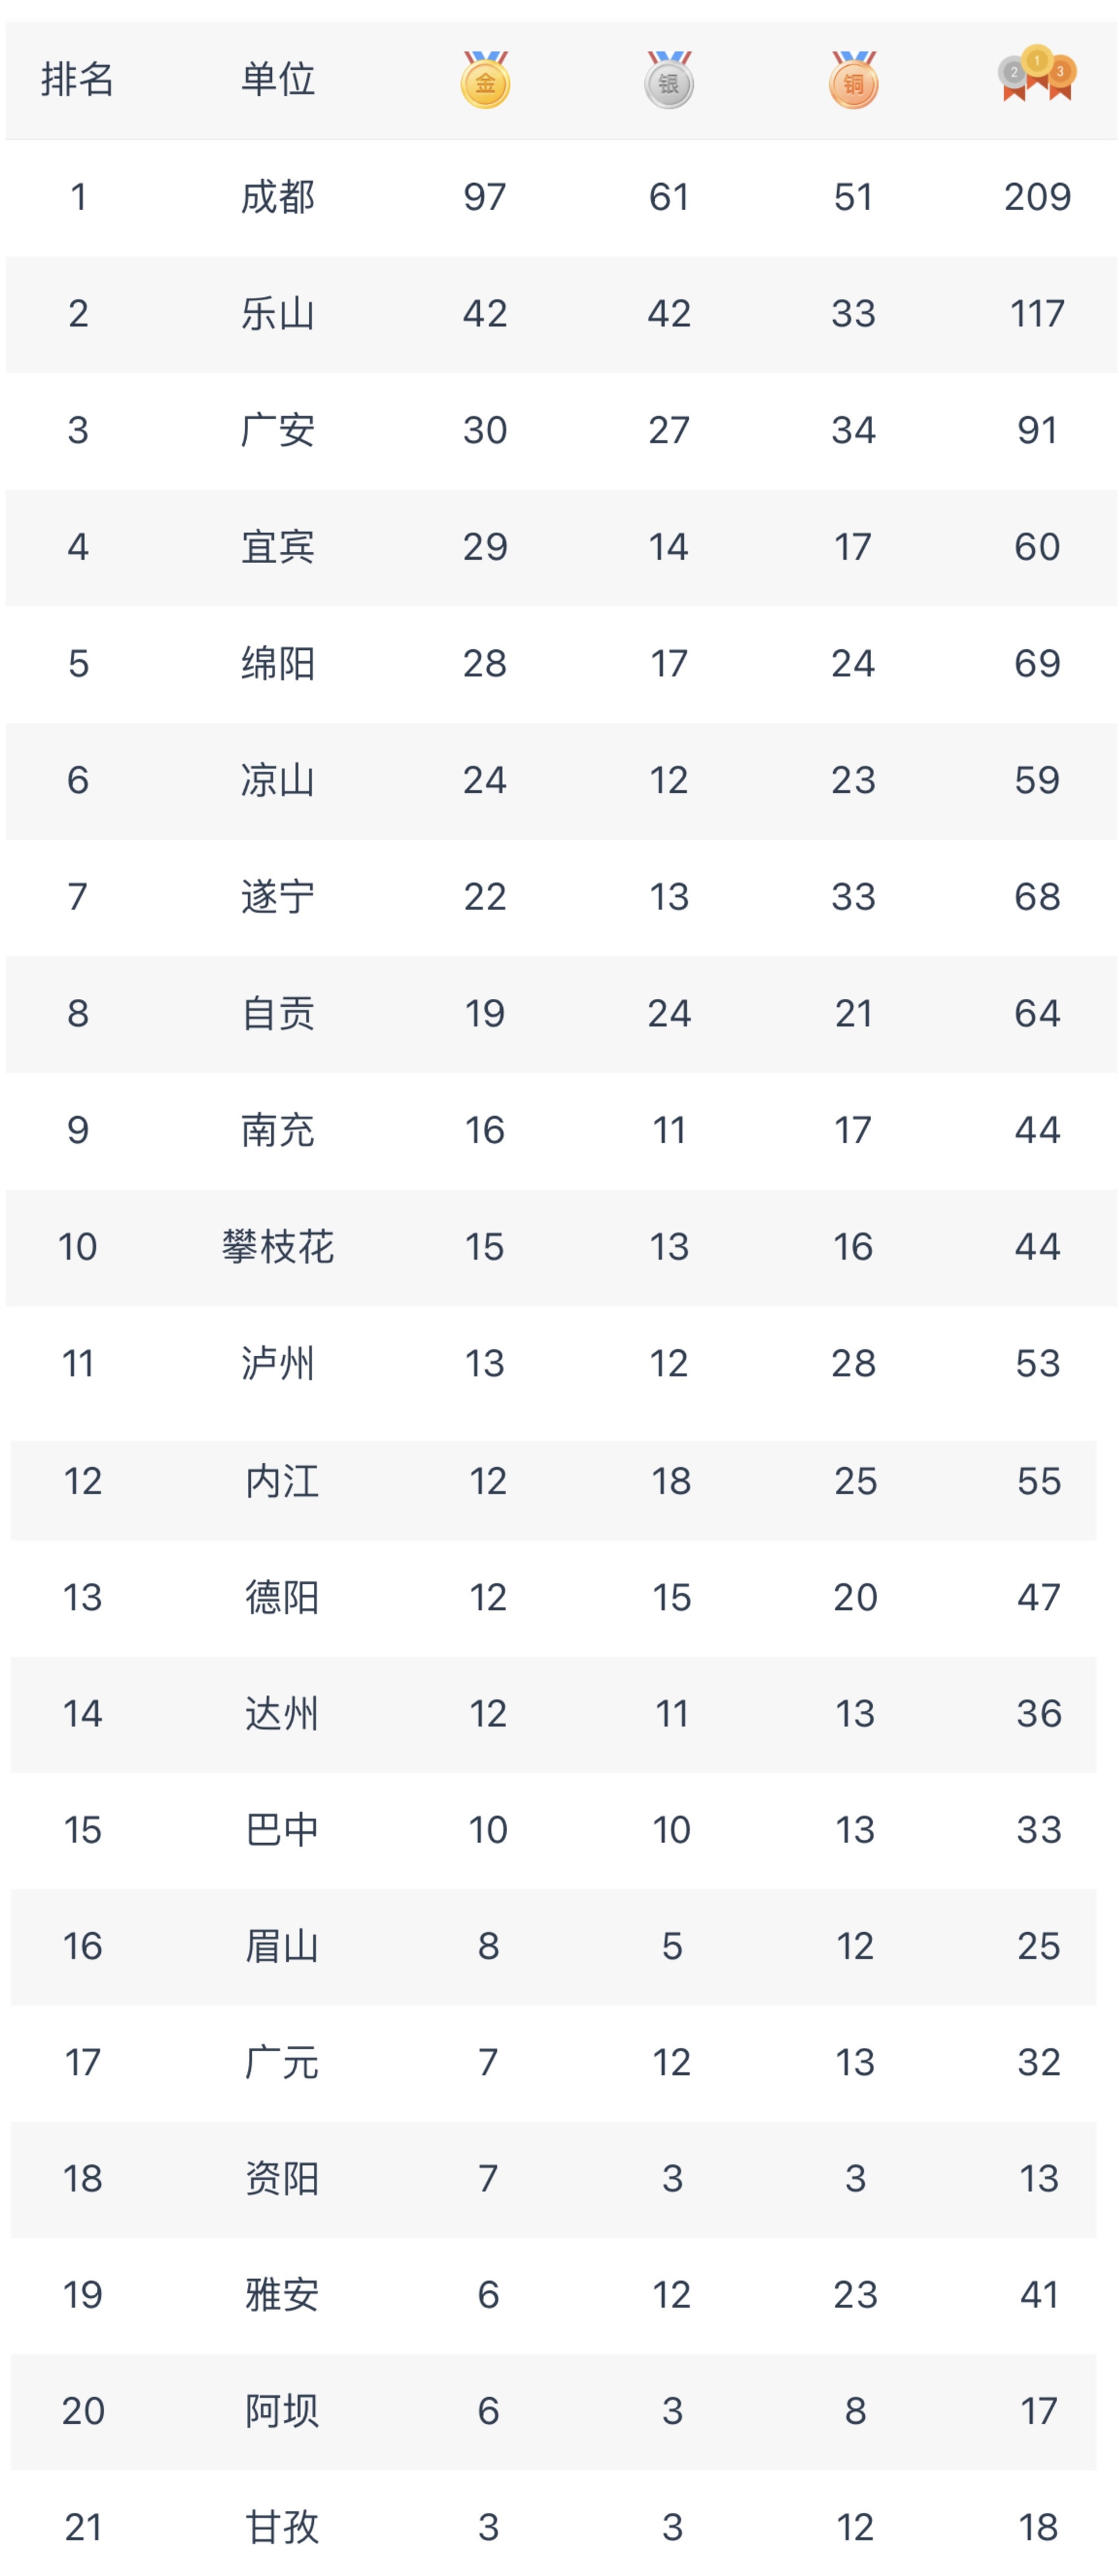This screenshot has width=1119, height=2576.
Task: Select the 攀枝花 row name
Action: point(278,1247)
